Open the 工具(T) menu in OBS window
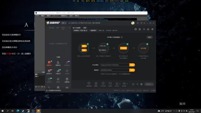The width and height of the screenshot is (201, 113). 71,16
